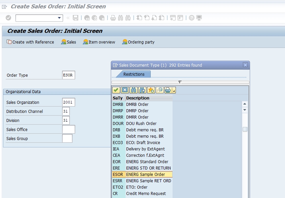Click the green checkmark Enter icon in toolbar
This screenshot has width=285, height=198.
[x=8, y=18]
